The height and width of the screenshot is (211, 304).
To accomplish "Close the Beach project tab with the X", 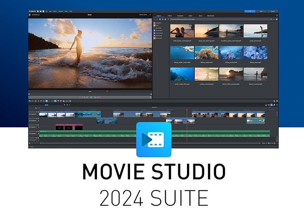I will [65, 105].
